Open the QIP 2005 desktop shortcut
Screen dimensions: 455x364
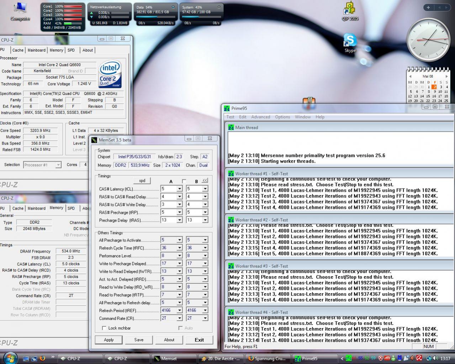tap(350, 11)
